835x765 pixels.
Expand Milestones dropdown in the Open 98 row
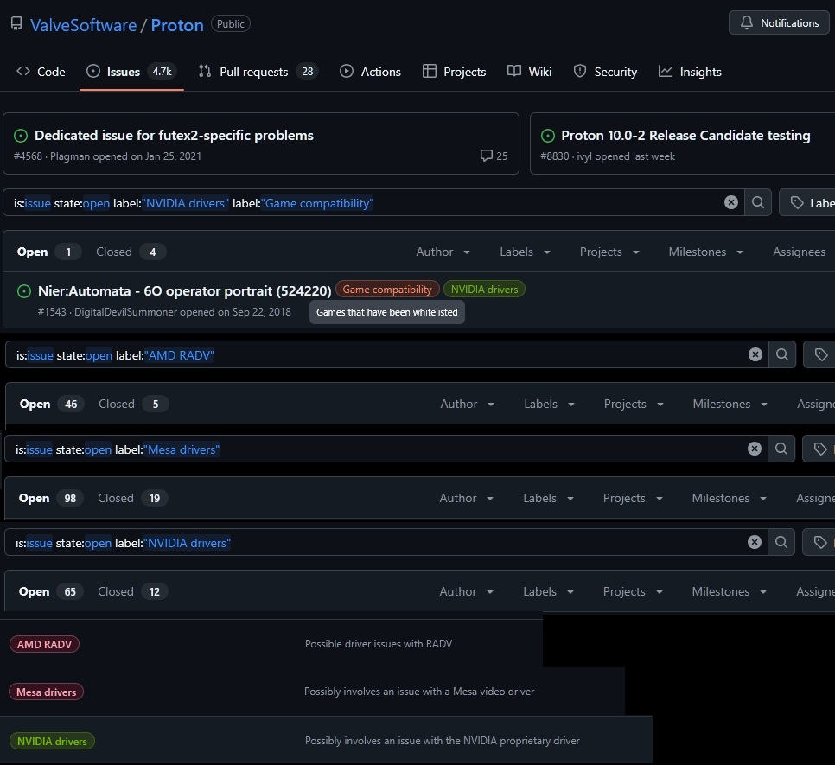tap(729, 498)
